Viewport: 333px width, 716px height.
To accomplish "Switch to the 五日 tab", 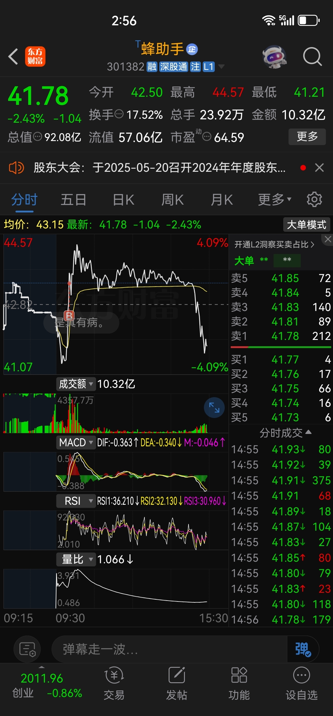I will [x=74, y=199].
